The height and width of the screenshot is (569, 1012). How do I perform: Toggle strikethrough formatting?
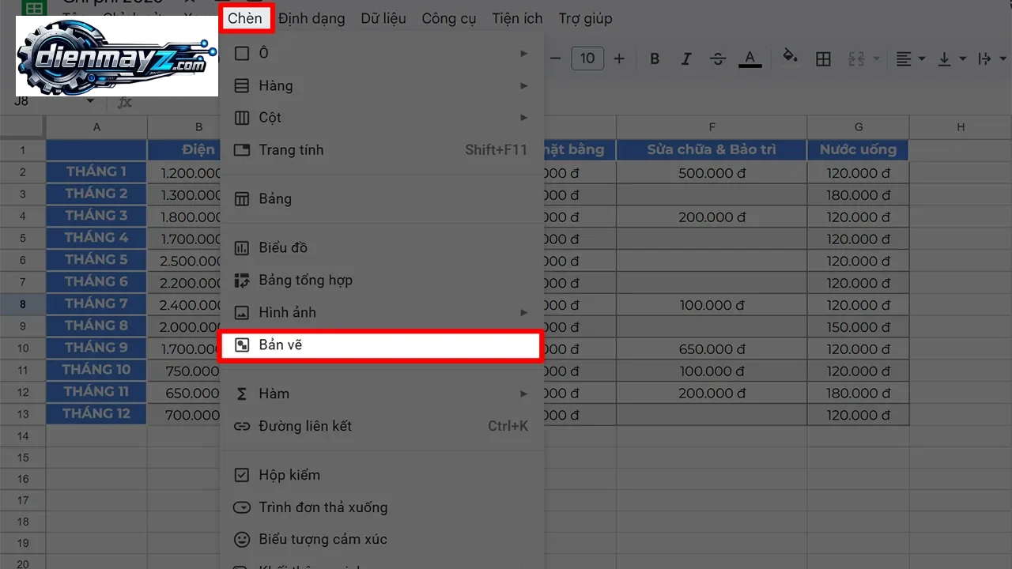pyautogui.click(x=718, y=58)
